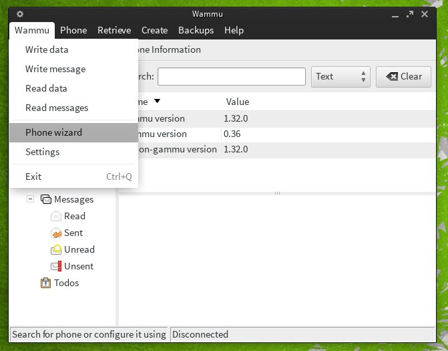Select Write message menu entry
This screenshot has width=448, height=351.
pyautogui.click(x=55, y=69)
